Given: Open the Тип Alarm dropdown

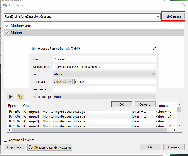Looking at the screenshot, I should pos(104,74).
